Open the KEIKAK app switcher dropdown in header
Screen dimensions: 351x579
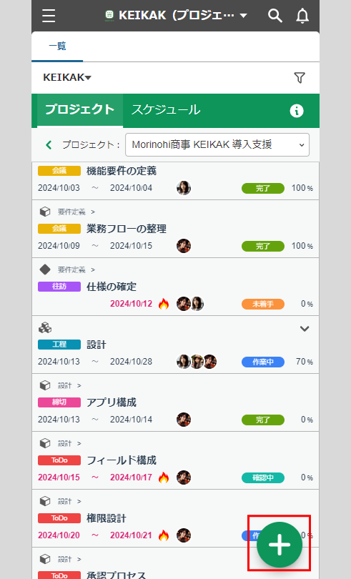point(177,16)
